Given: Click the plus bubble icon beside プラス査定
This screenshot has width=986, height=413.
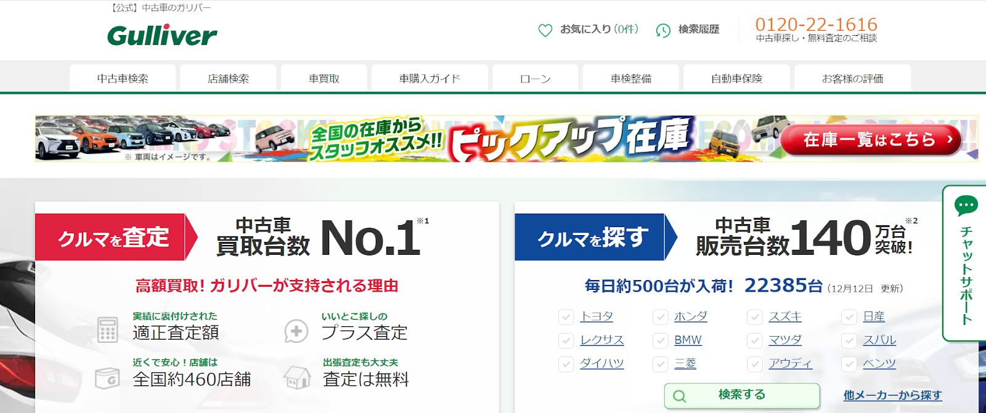Looking at the screenshot, I should 296,331.
